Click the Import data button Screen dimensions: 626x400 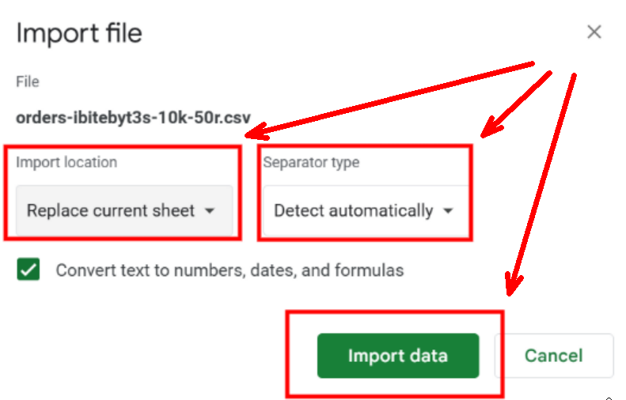pos(398,356)
